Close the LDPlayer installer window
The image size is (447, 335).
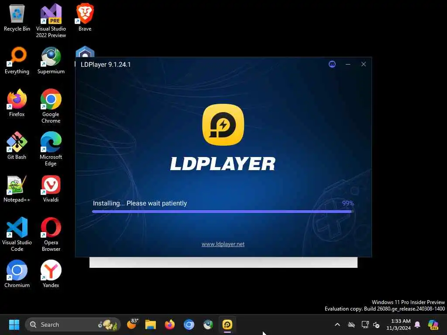pyautogui.click(x=364, y=64)
